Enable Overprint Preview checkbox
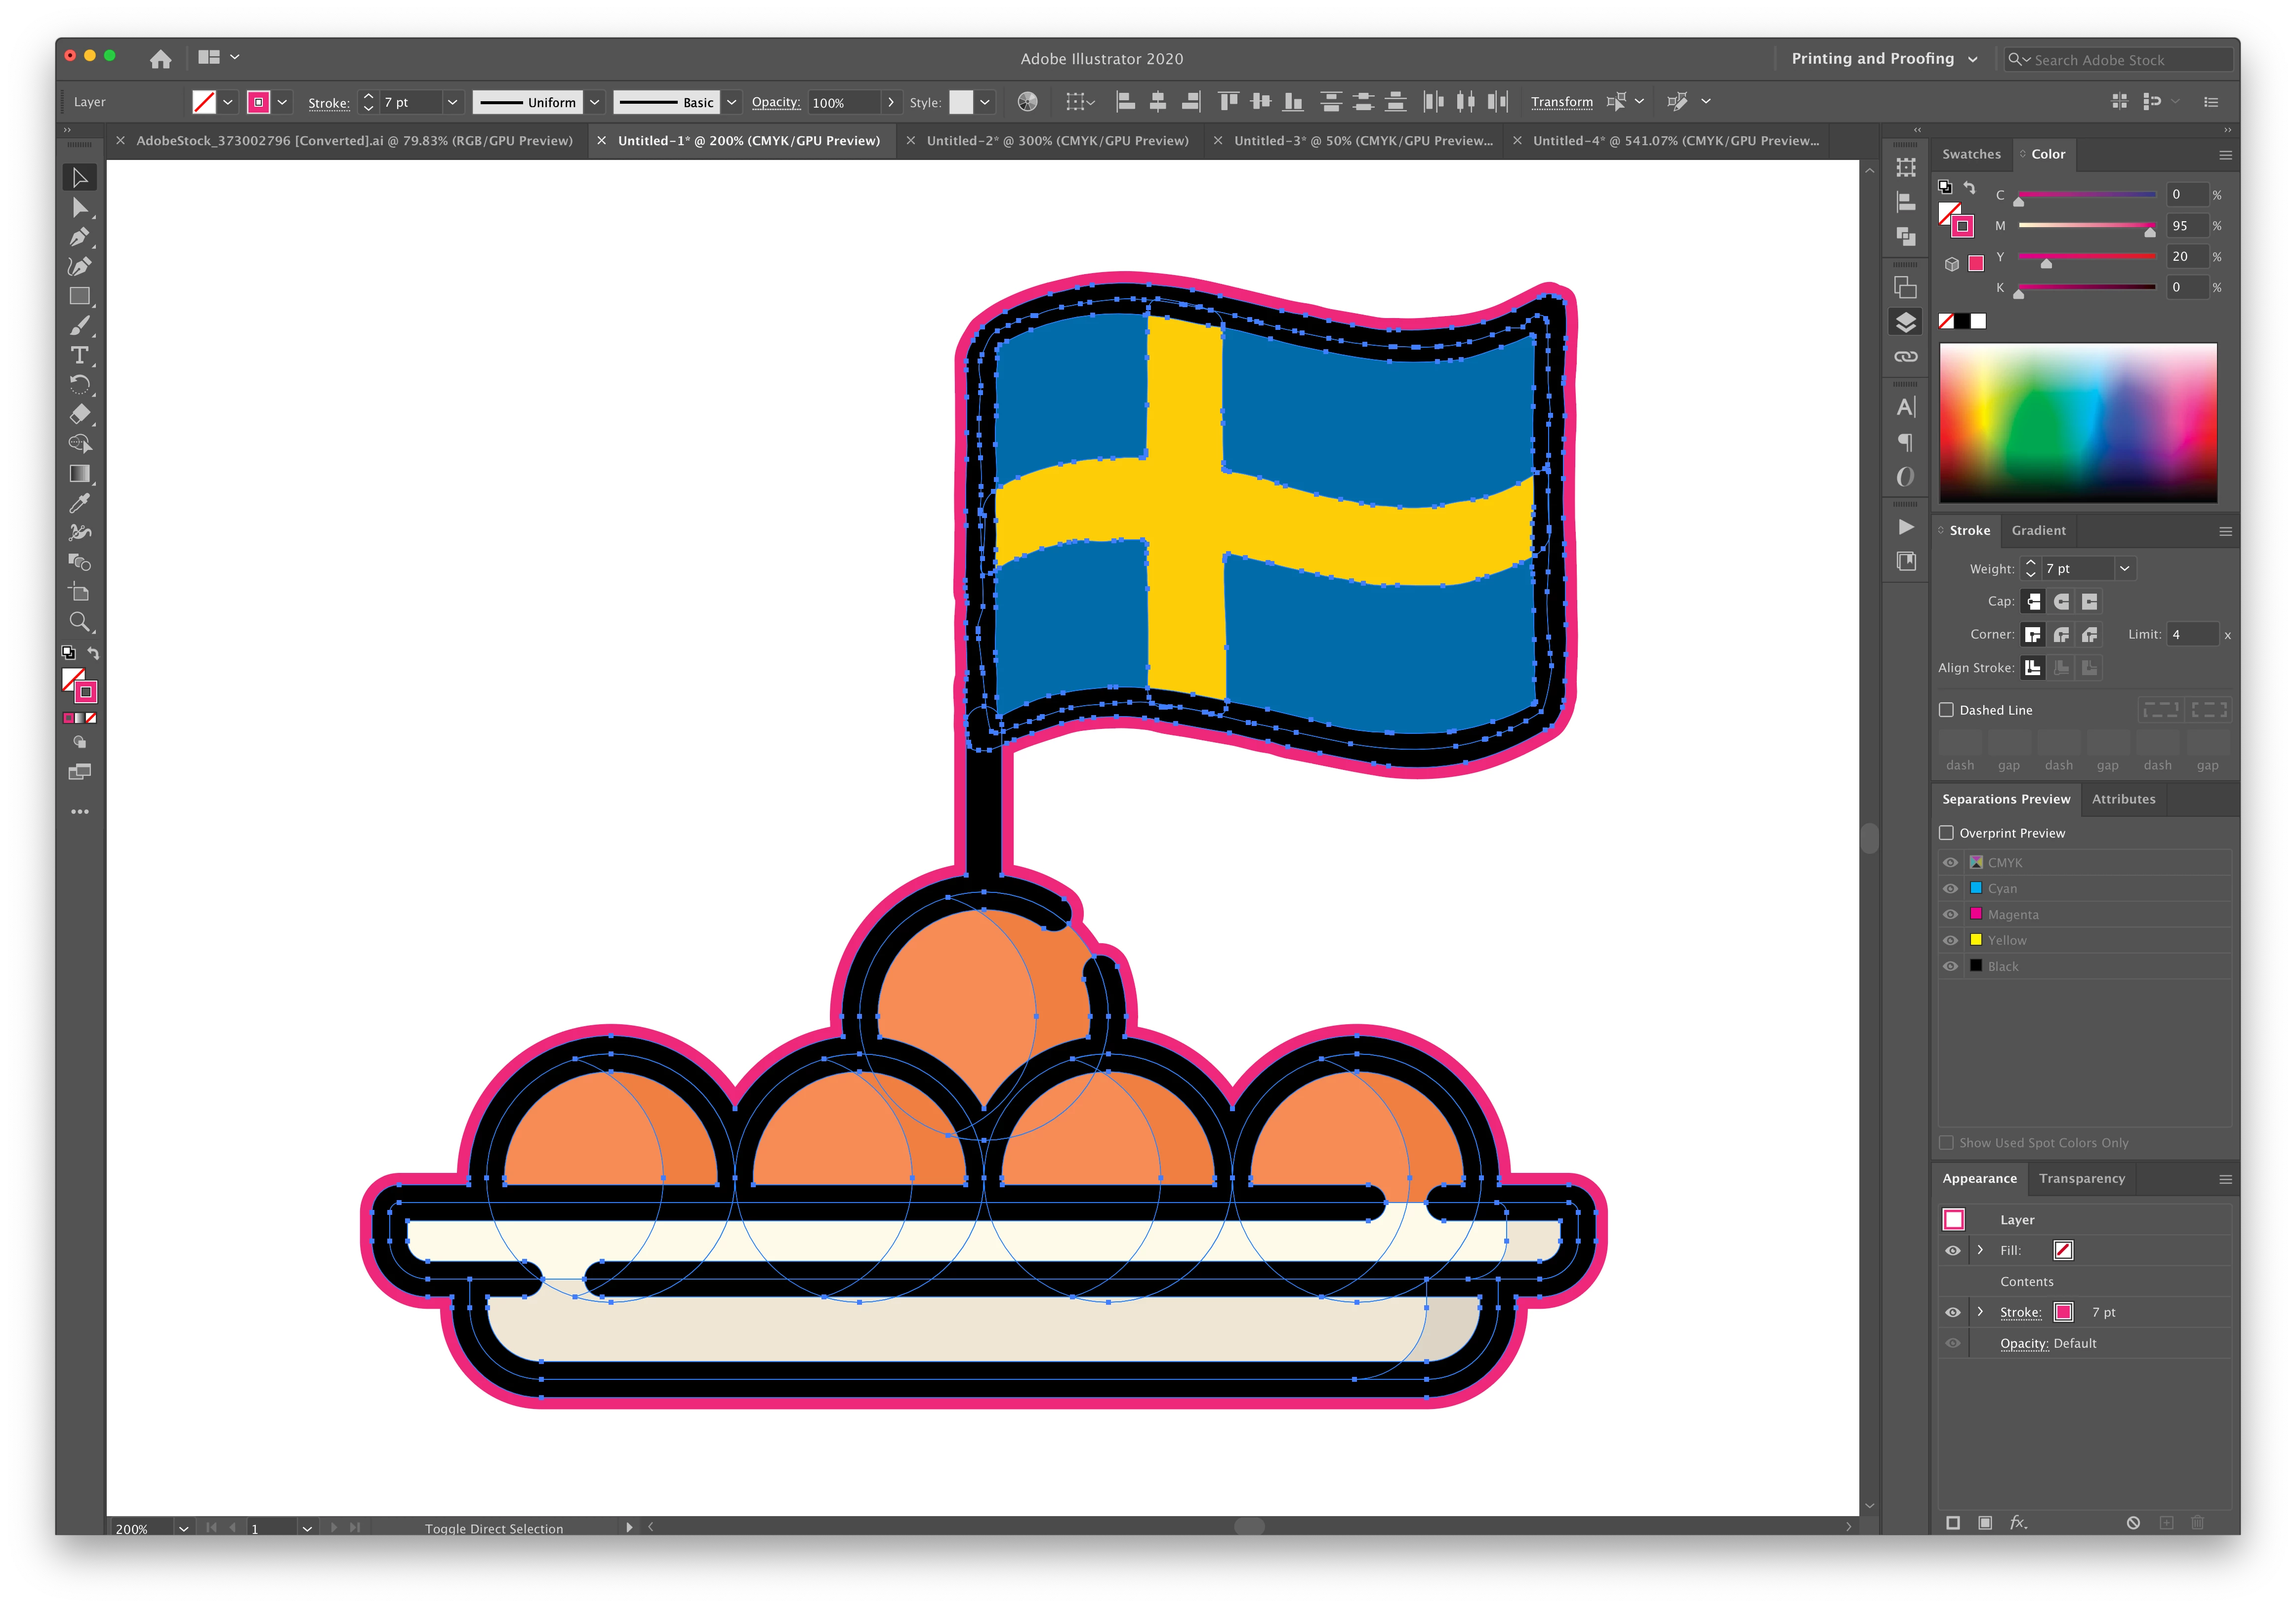The width and height of the screenshot is (2296, 1608). (x=1946, y=833)
